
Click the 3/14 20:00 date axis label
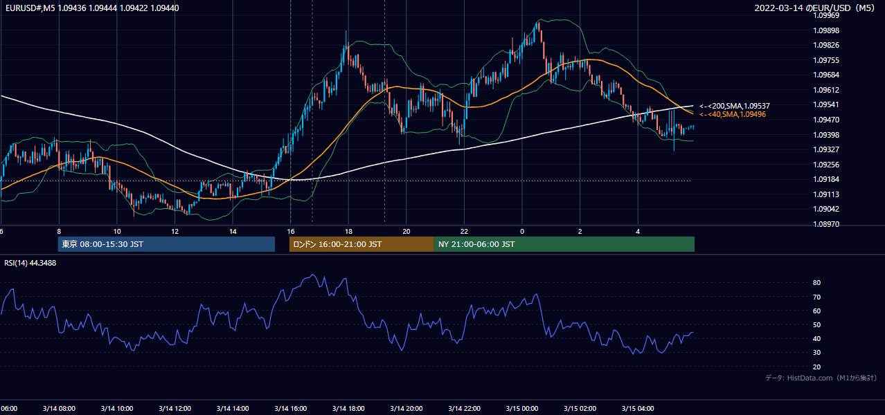pyautogui.click(x=406, y=408)
